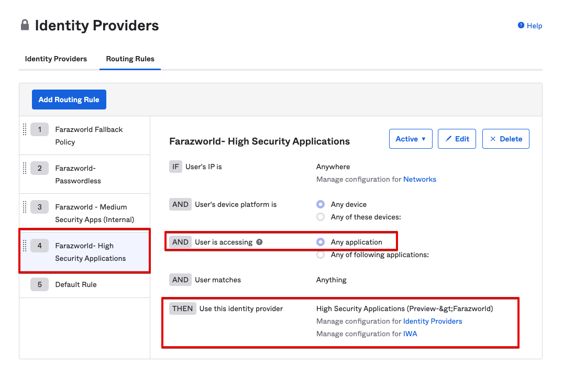Grab drag handle of High Security Applications rule
The image size is (563, 386).
coord(25,246)
